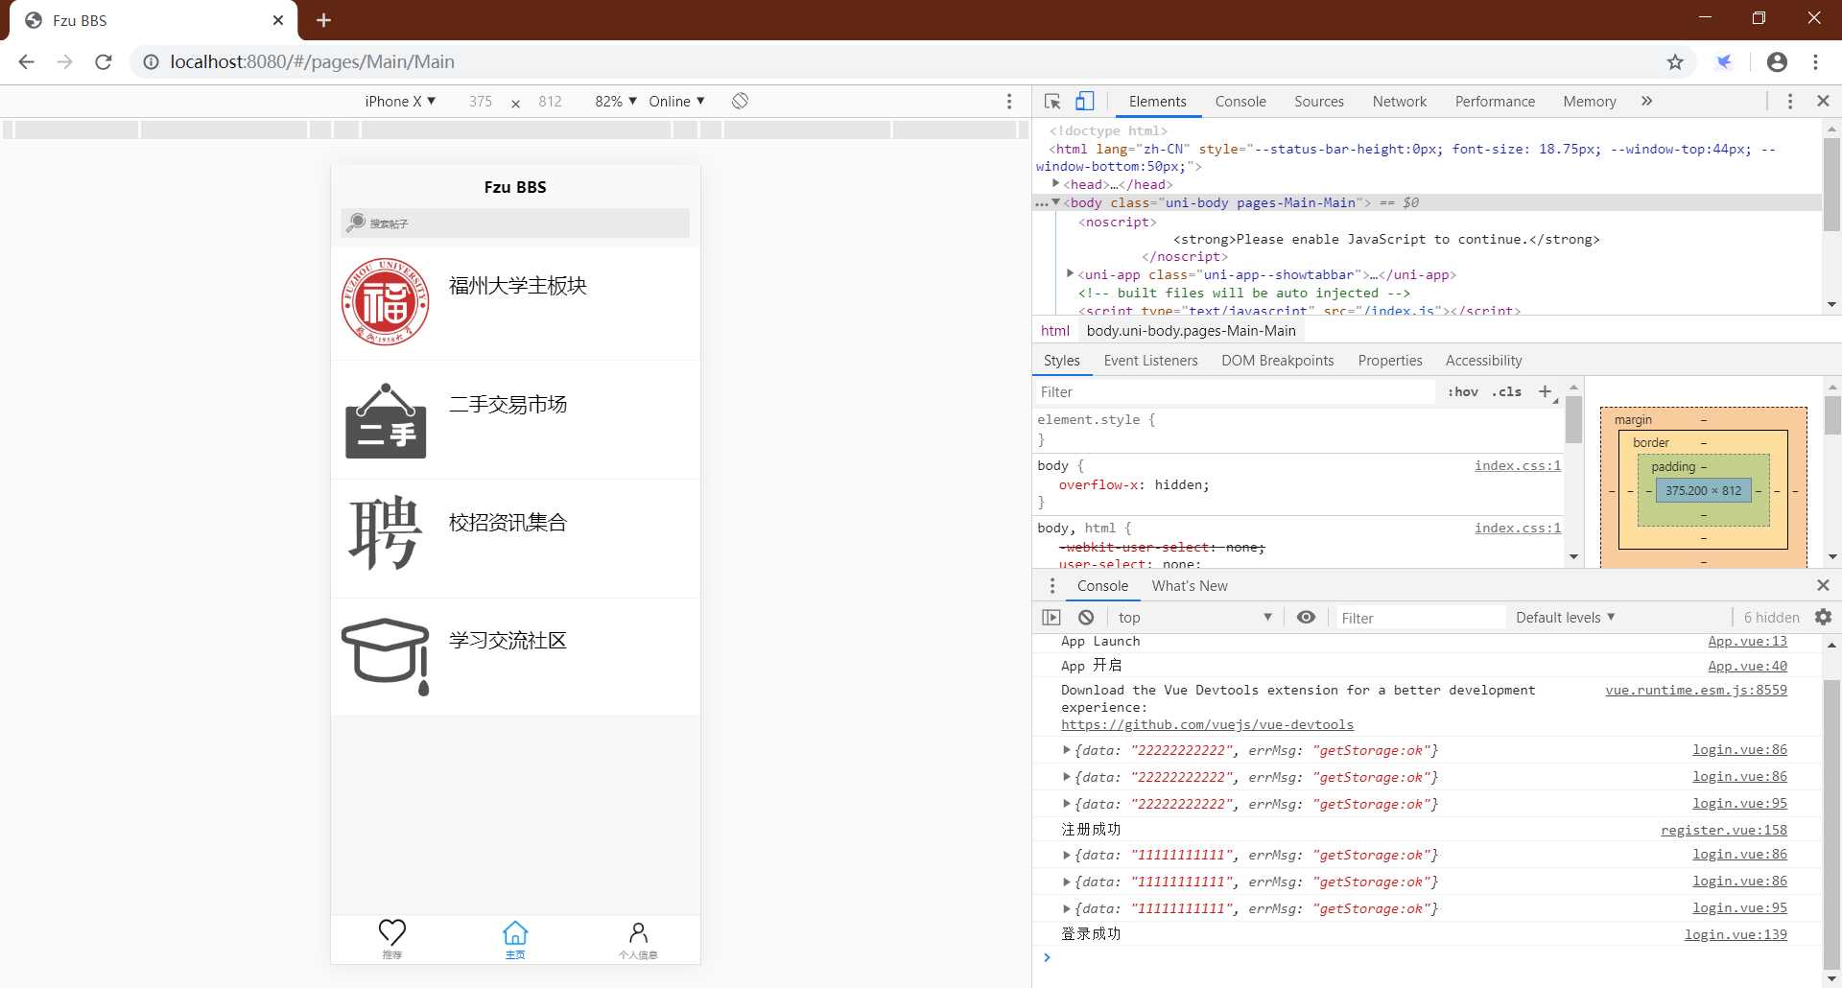1842x988 pixels.
Task: Open the vuejs/vue-devtools GitHub link
Action: 1207,724
